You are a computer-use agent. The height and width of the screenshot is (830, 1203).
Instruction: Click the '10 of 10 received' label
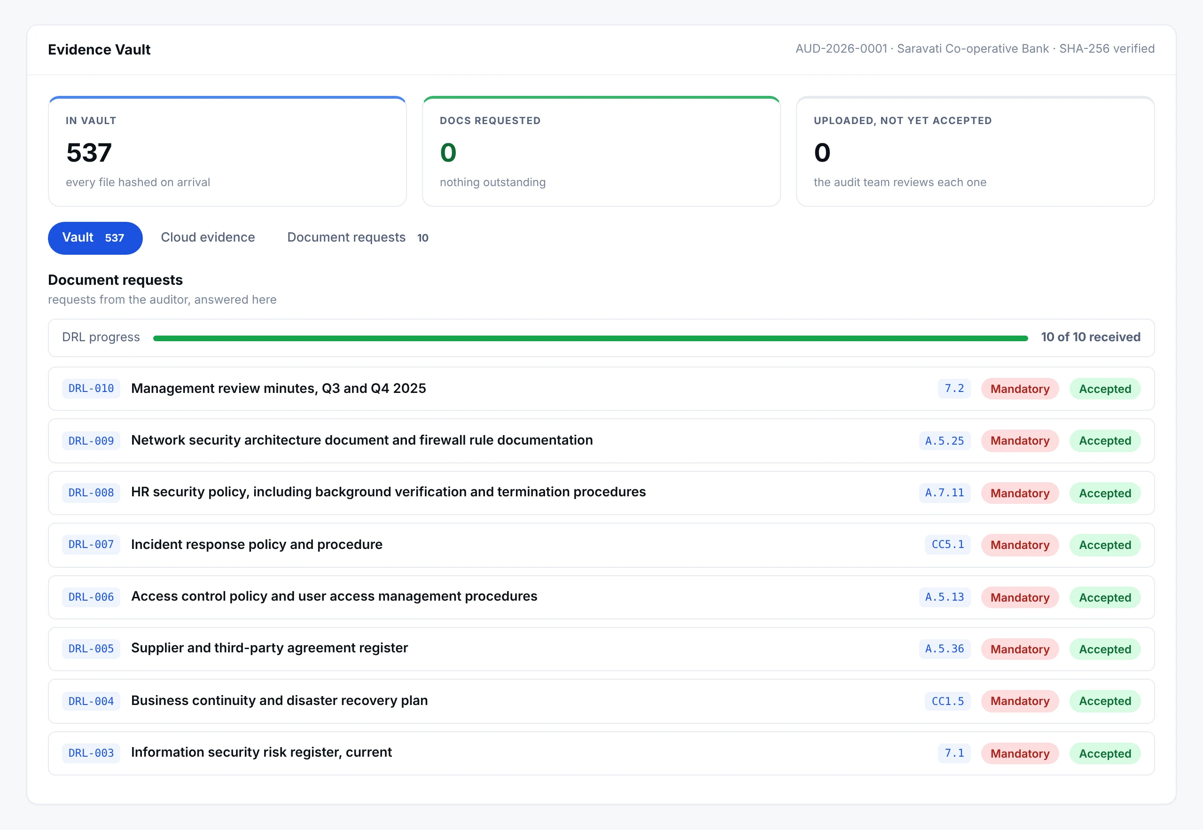click(1090, 337)
